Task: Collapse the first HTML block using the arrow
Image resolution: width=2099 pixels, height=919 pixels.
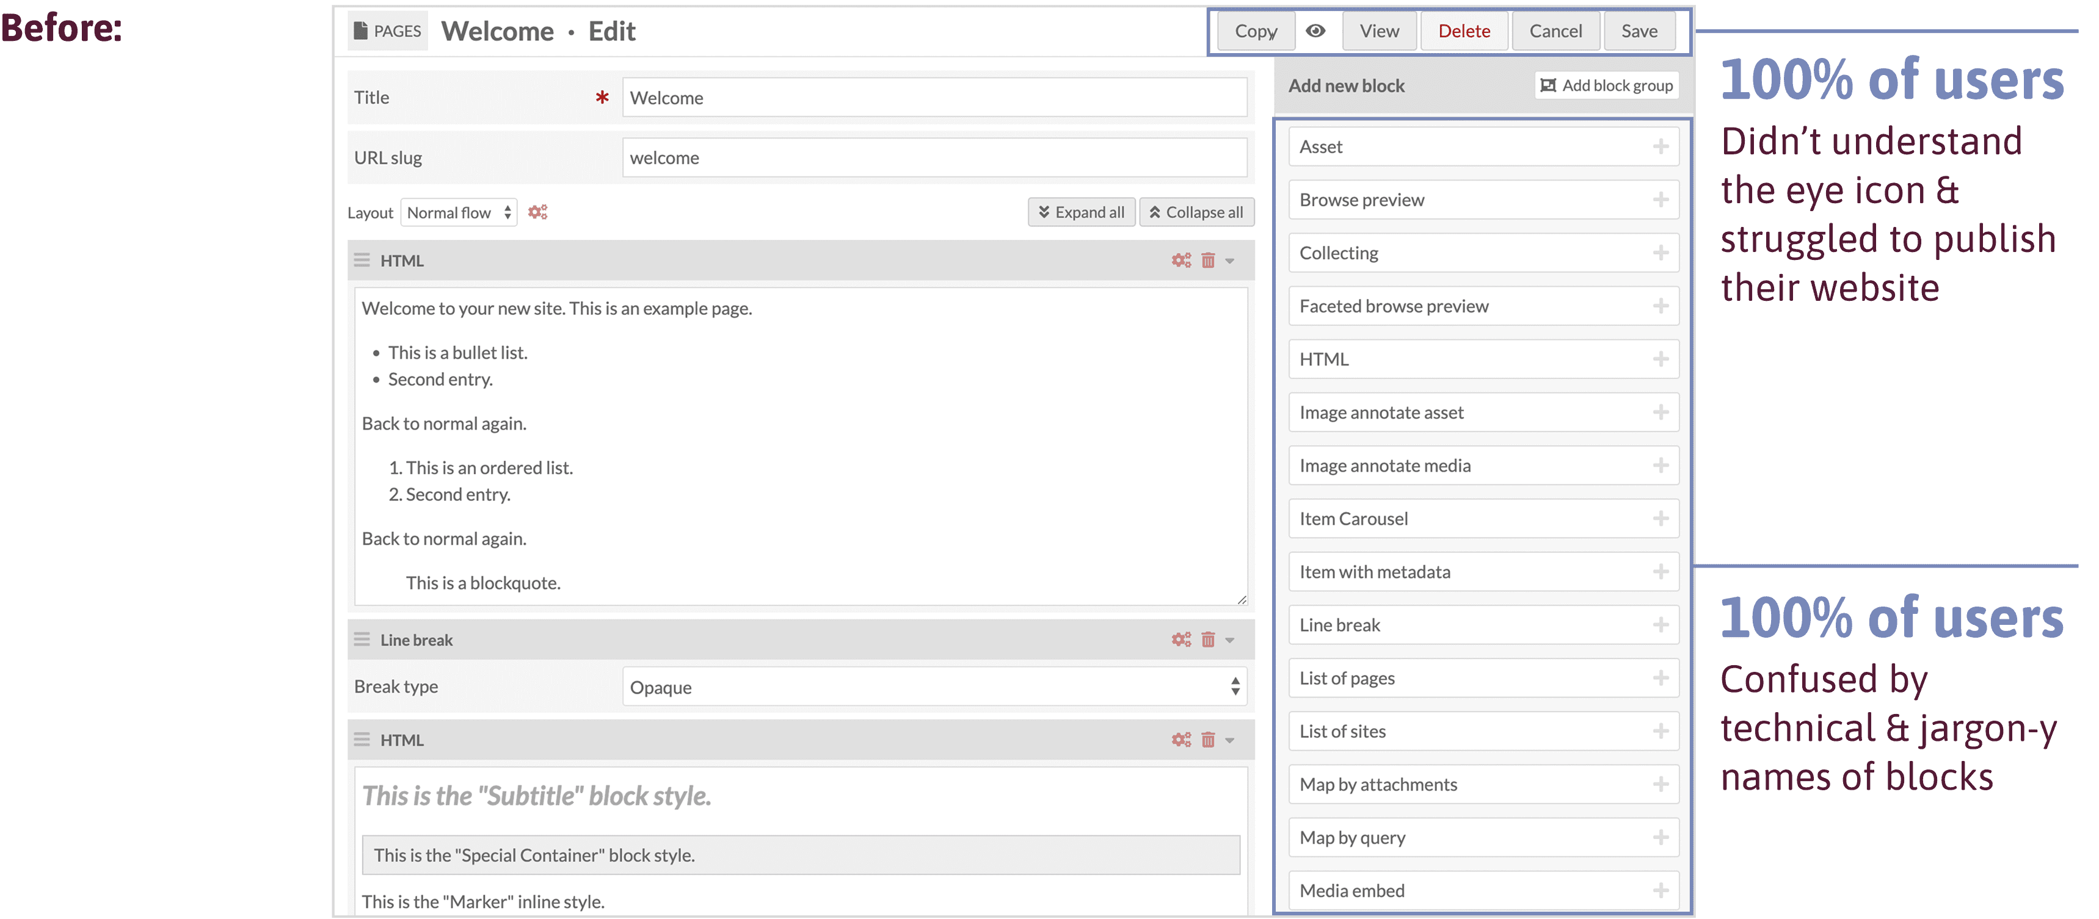Action: pyautogui.click(x=1229, y=261)
